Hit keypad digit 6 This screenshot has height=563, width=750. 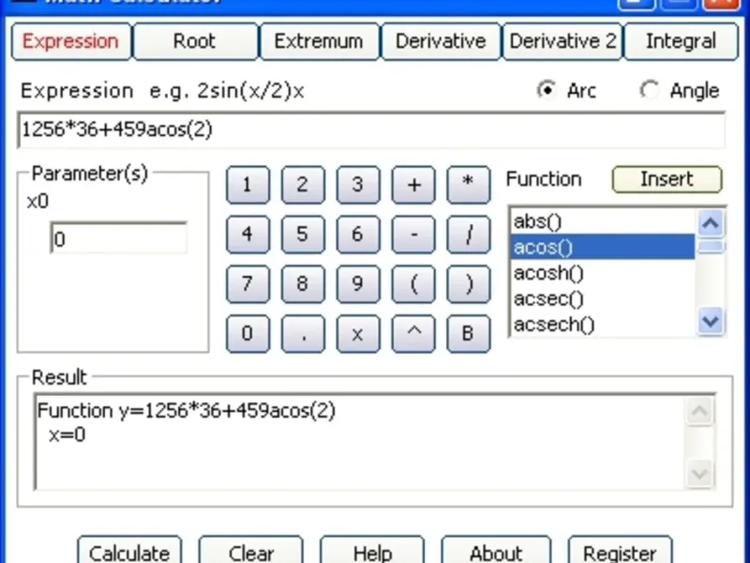[358, 235]
